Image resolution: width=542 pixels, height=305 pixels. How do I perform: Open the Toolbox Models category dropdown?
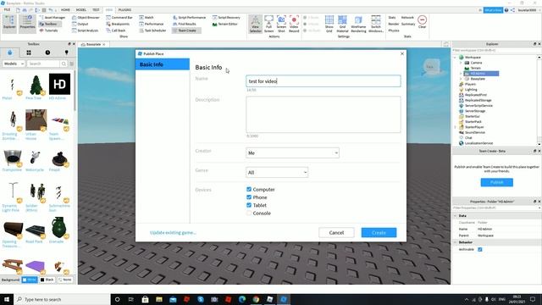[x=14, y=64]
